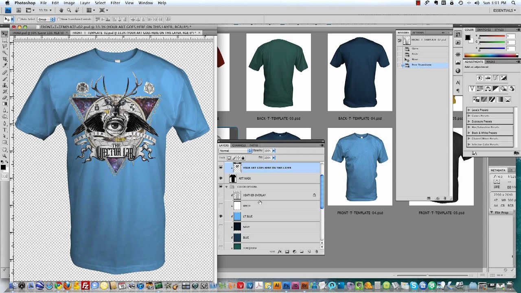
Task: Open the Info panel icon in the dock
Action: (x=458, y=70)
